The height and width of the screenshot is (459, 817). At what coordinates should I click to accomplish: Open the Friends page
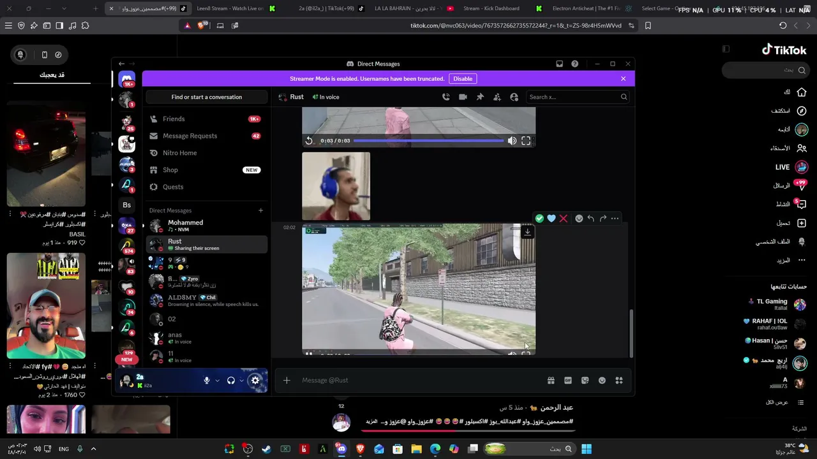click(207, 119)
